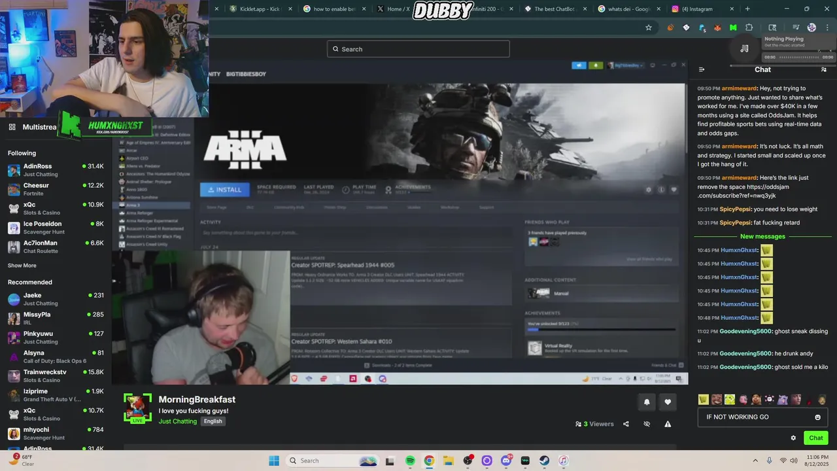
Task: Click the report warning triangle icon
Action: 668,424
